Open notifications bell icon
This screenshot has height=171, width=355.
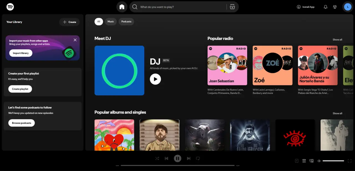[326, 7]
